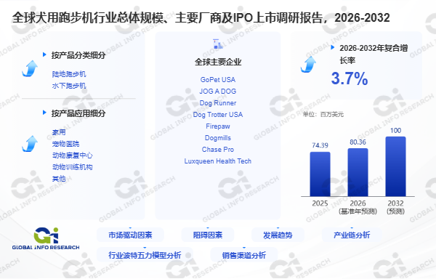436x279 pixels.
Task: Click the Luxqueen Health Tech company name
Action: click(x=218, y=161)
